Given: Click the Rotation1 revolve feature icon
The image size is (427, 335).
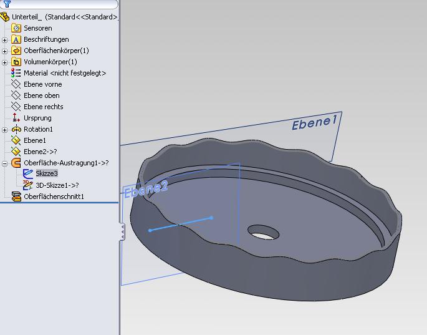Looking at the screenshot, I should (16, 129).
